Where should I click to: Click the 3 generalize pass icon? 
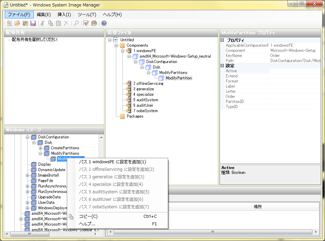tap(129, 89)
